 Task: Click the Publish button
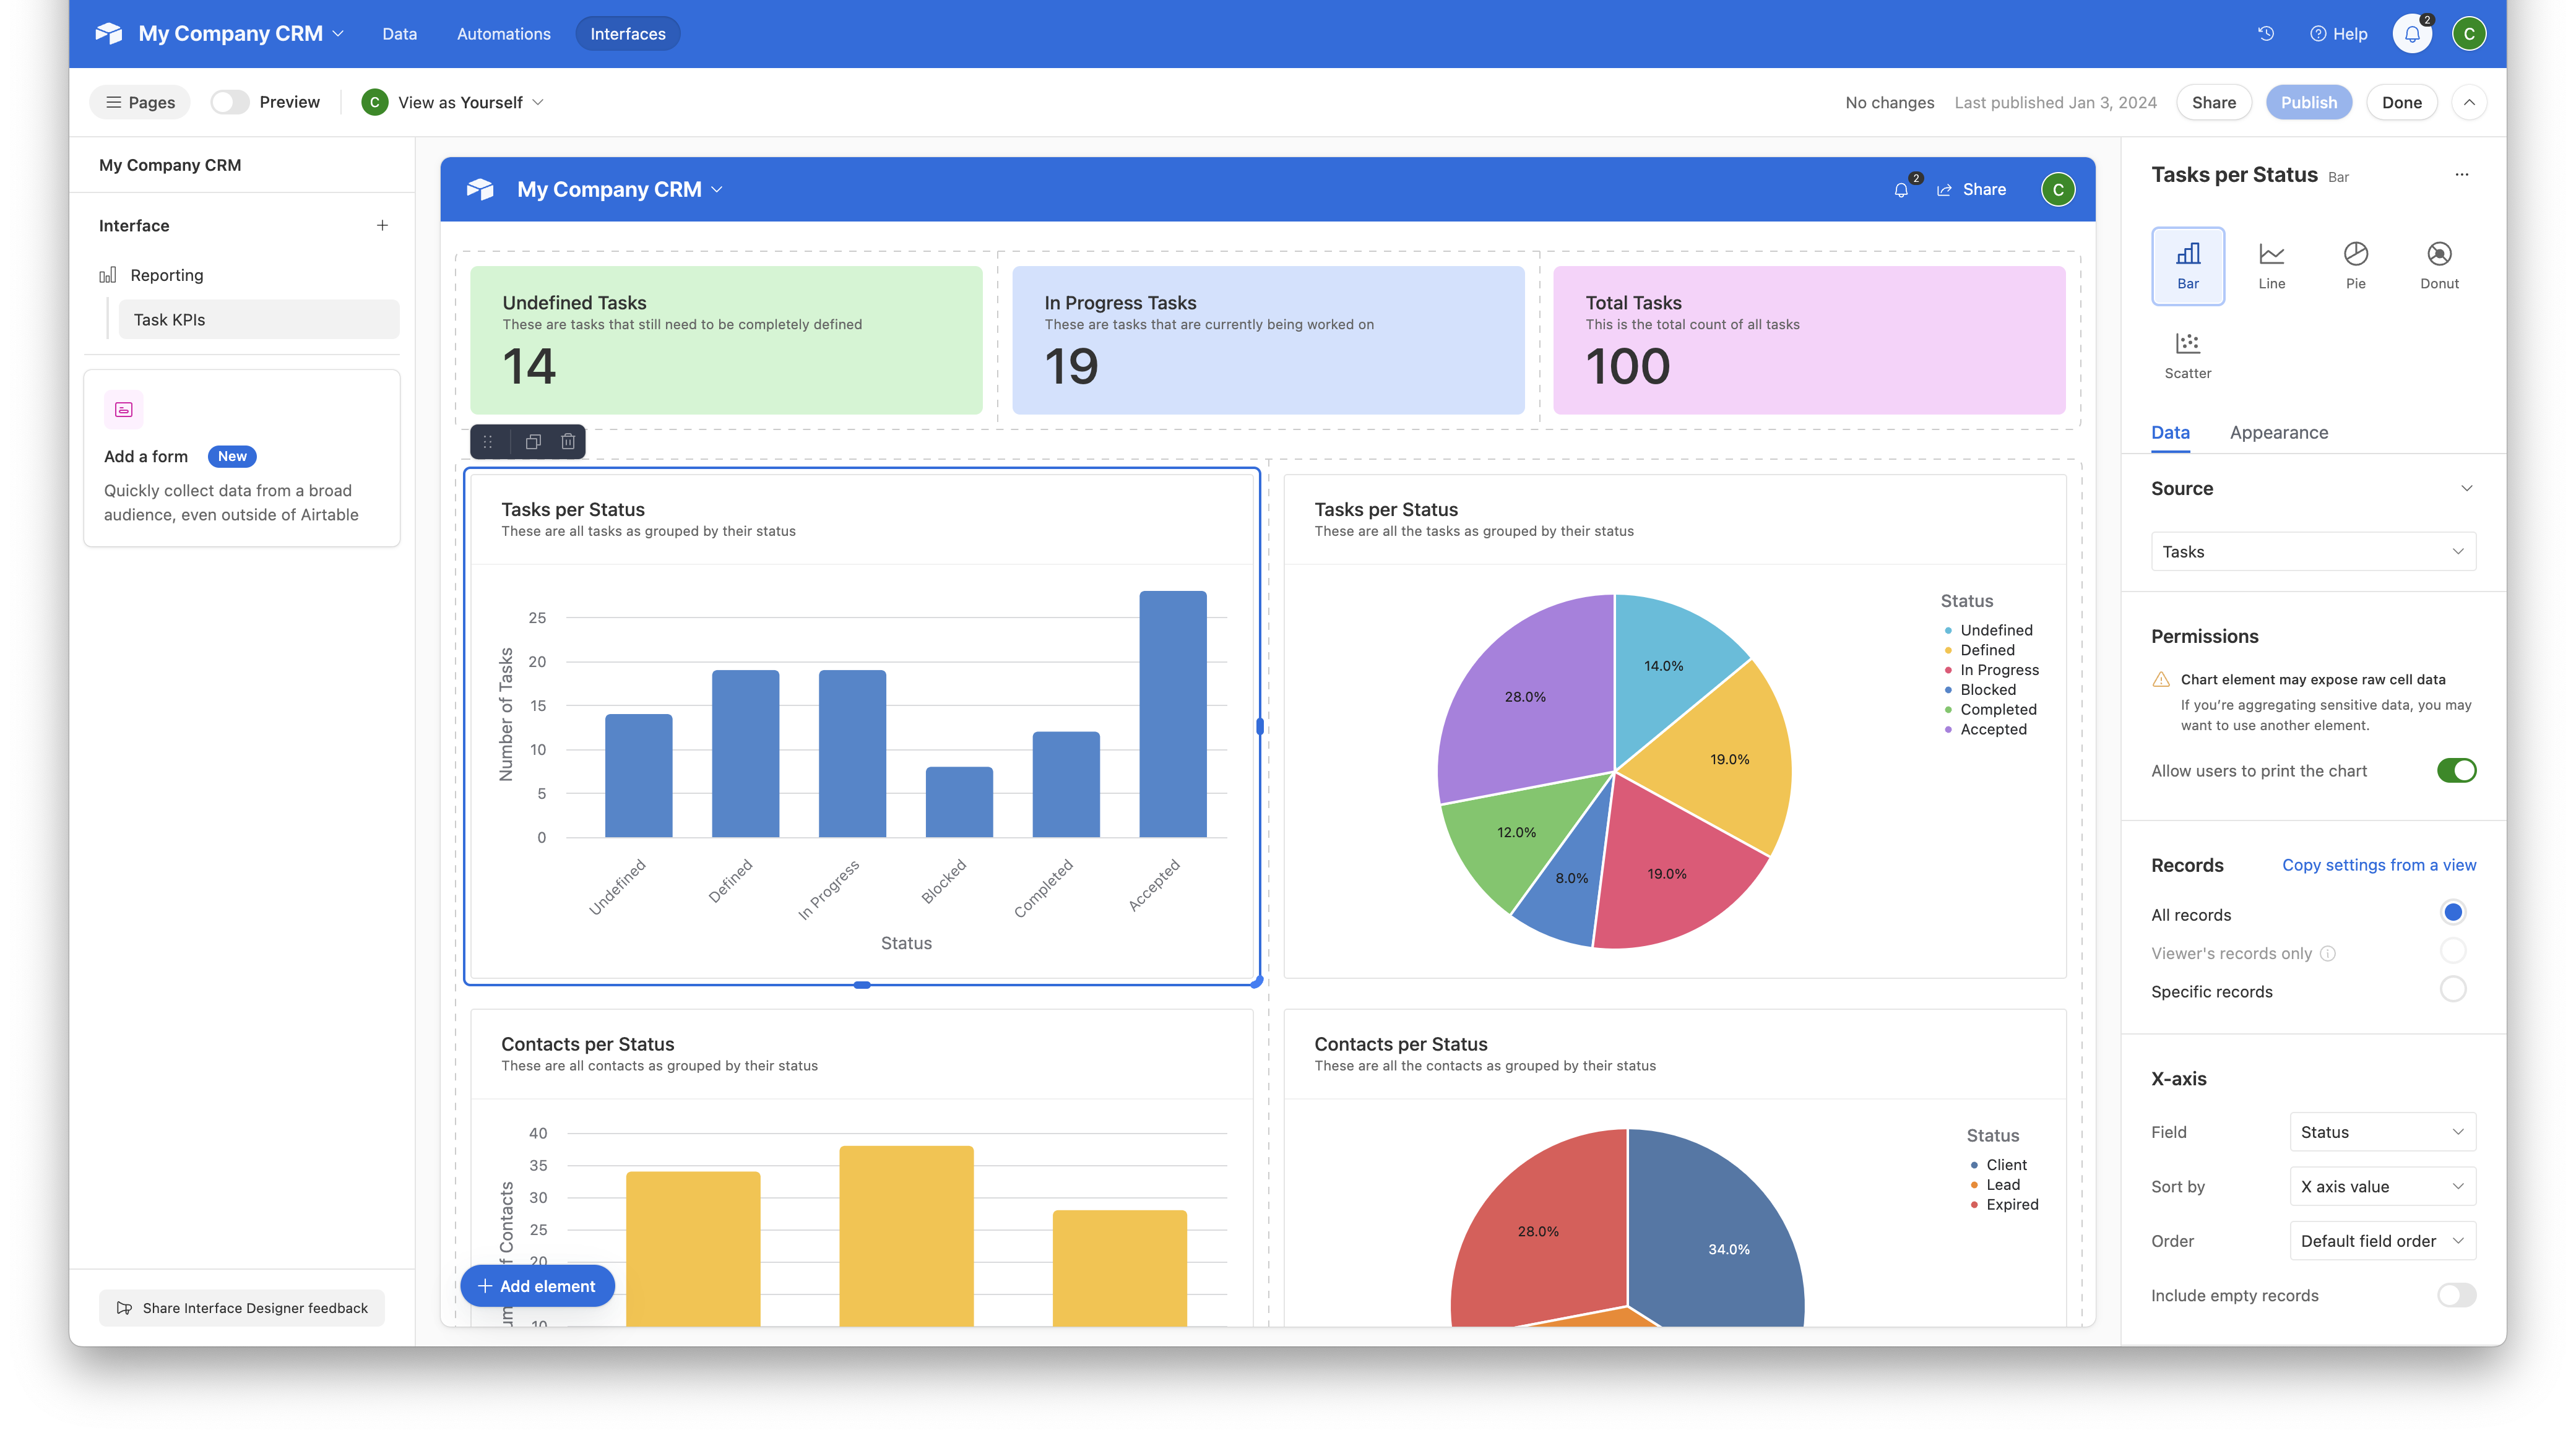coord(2308,101)
